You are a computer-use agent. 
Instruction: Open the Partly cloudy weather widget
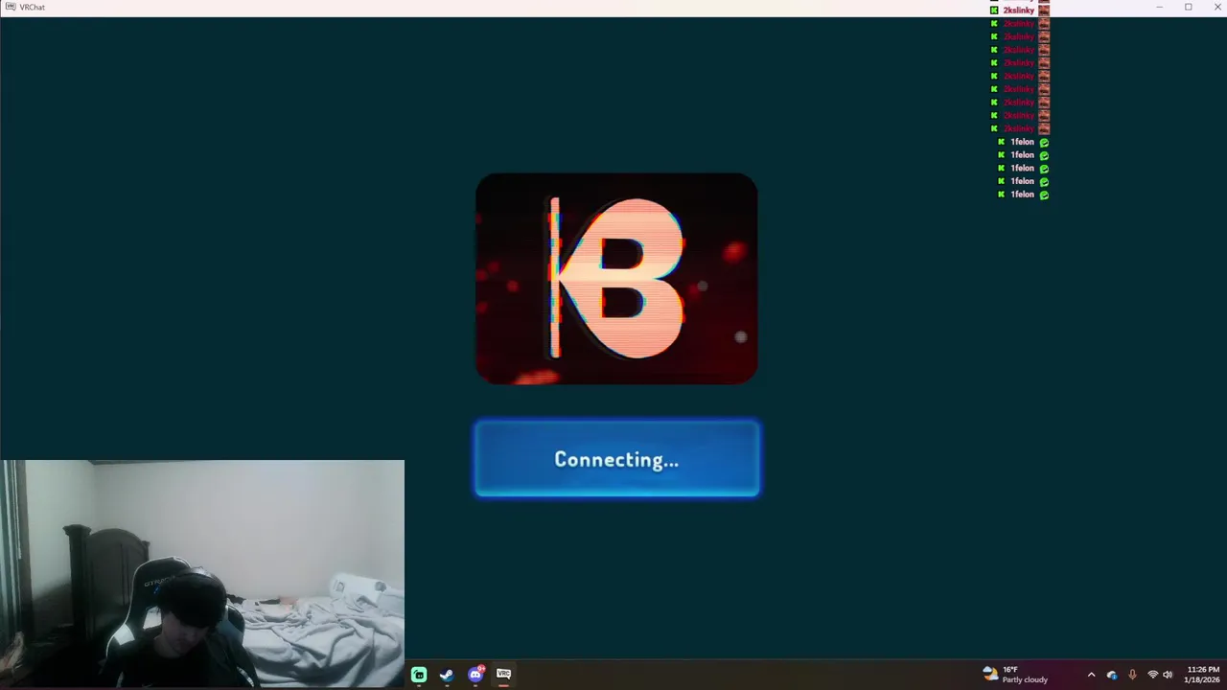point(1015,675)
